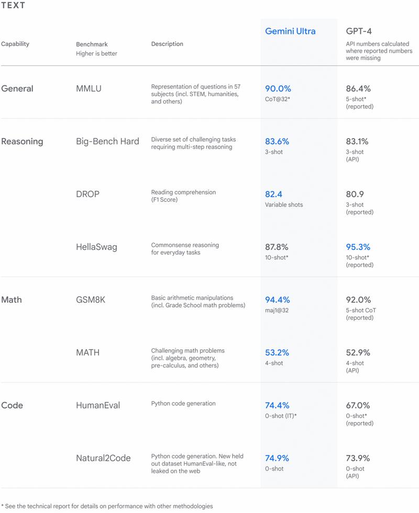Image resolution: width=419 pixels, height=513 pixels.
Task: Click the Code capability label
Action: click(x=12, y=405)
